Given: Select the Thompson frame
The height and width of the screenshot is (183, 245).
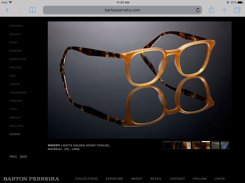Looking at the screenshot, I should pyautogui.click(x=18, y=92).
